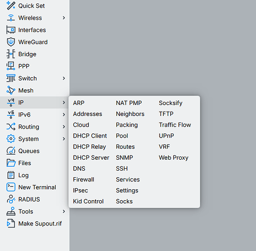
Task: Open Web Proxy entry
Action: click(174, 158)
